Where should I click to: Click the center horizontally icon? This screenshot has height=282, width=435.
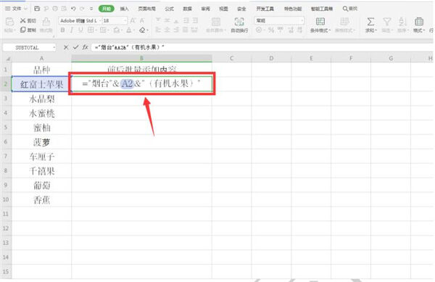point(167,30)
